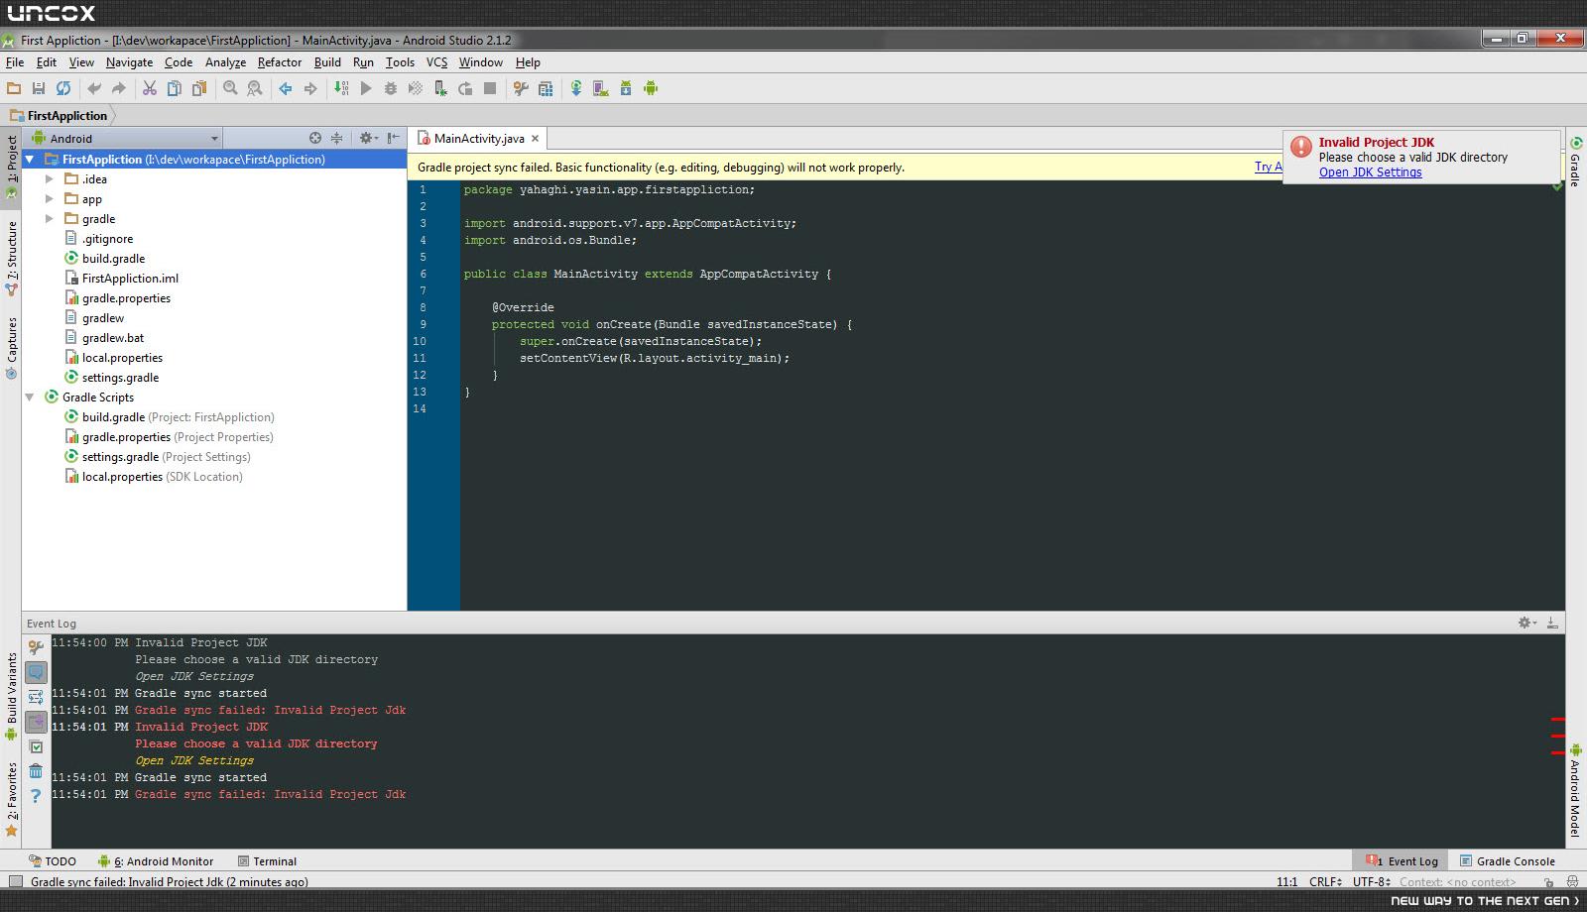Click the Redo arrow icon

(119, 88)
